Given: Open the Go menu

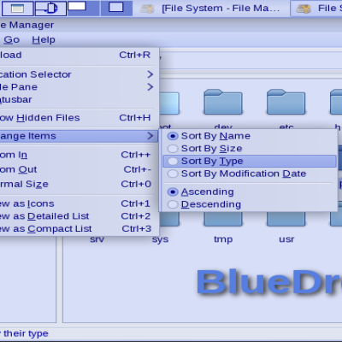Looking at the screenshot, I should click(12, 39).
